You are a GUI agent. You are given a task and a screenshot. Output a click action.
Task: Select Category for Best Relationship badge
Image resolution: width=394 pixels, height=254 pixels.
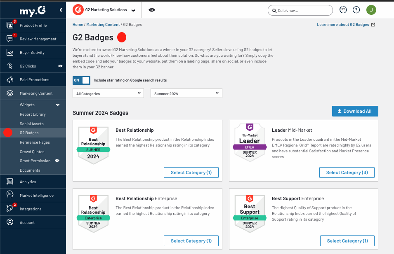[x=191, y=172]
